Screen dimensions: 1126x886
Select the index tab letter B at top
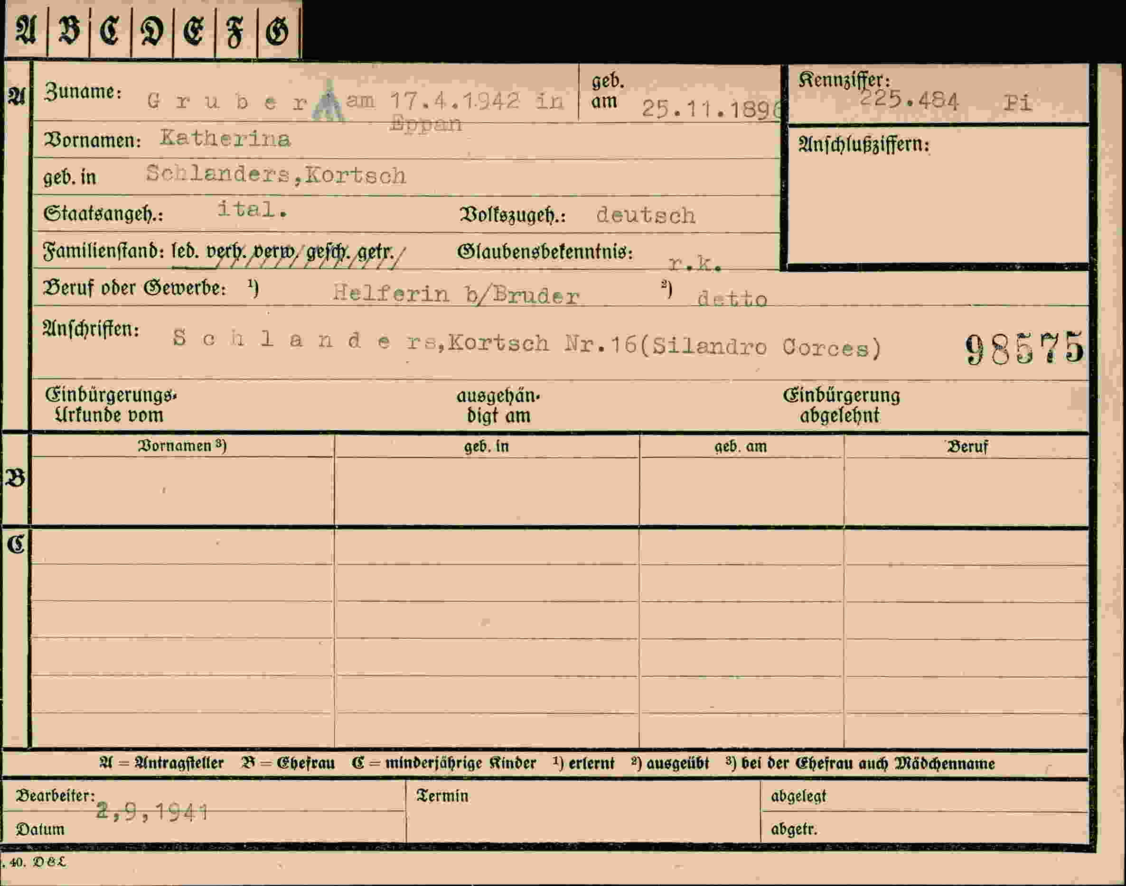(x=68, y=30)
